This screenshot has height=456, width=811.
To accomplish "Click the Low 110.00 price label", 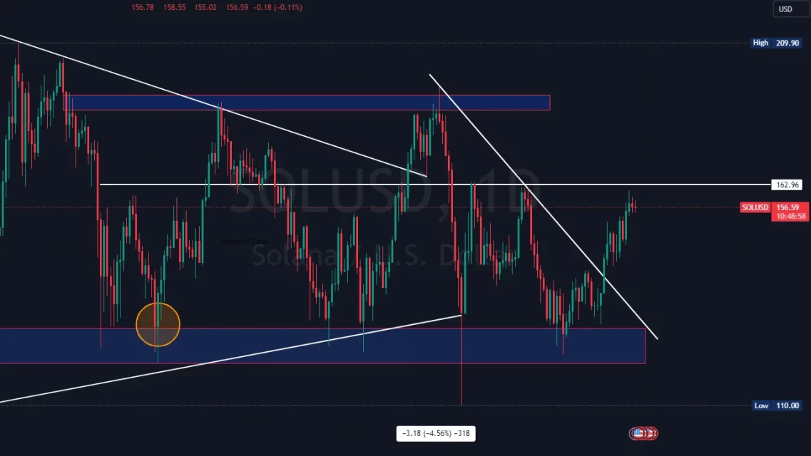I will 777,405.
